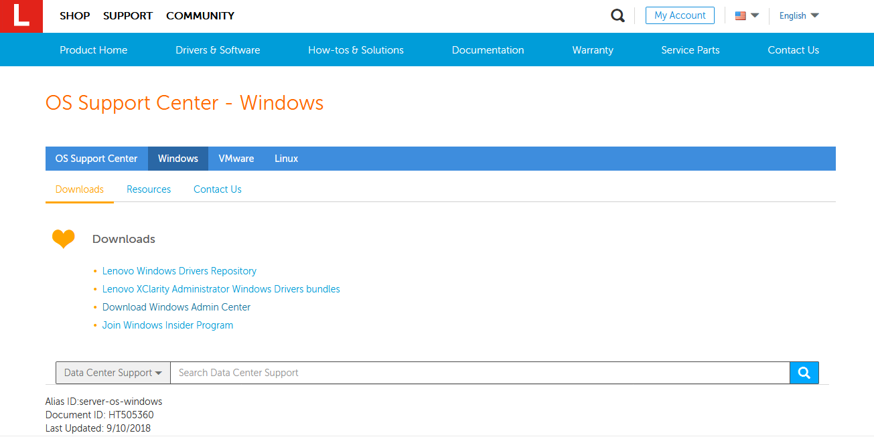Viewport: 874px width, 437px height.
Task: Open the magnifier search icon in header
Action: [617, 15]
